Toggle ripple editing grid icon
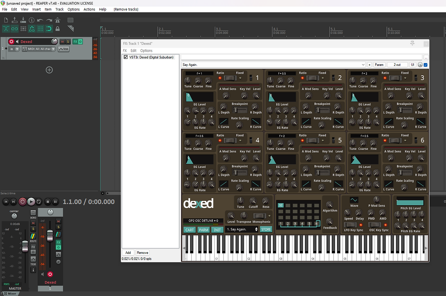This screenshot has height=296, width=446. [23, 29]
